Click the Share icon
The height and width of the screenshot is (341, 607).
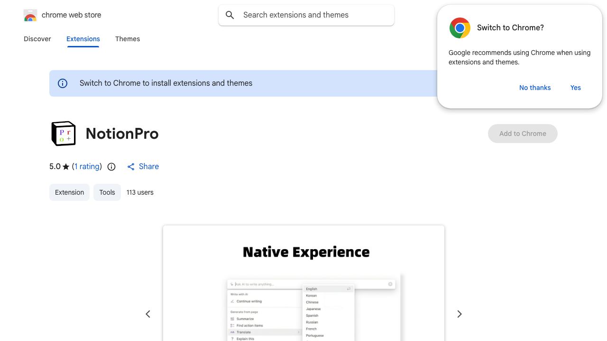tap(131, 167)
